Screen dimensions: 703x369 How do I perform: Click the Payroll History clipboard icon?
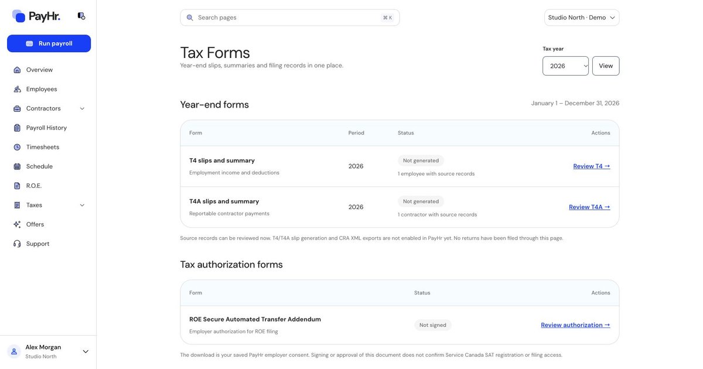pyautogui.click(x=17, y=128)
